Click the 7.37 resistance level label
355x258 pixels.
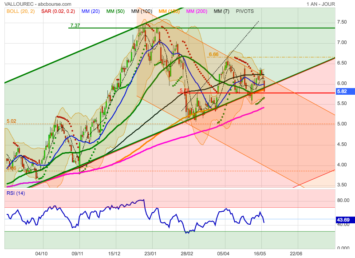[x=75, y=25]
